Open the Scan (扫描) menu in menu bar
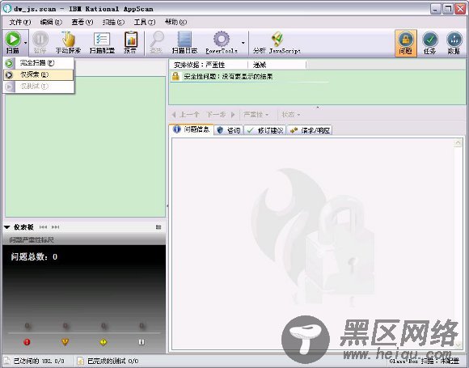Viewport: 469px width, 368px height. click(113, 22)
